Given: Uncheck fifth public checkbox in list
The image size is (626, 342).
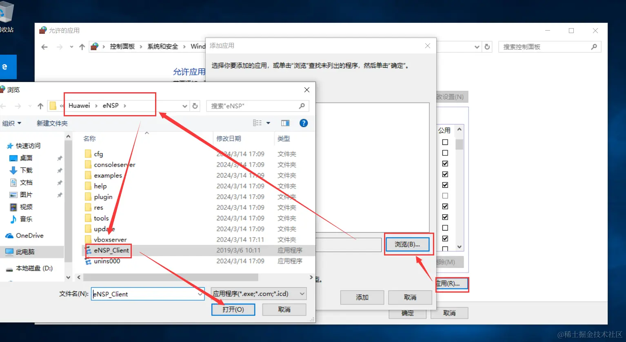Looking at the screenshot, I should (x=445, y=185).
